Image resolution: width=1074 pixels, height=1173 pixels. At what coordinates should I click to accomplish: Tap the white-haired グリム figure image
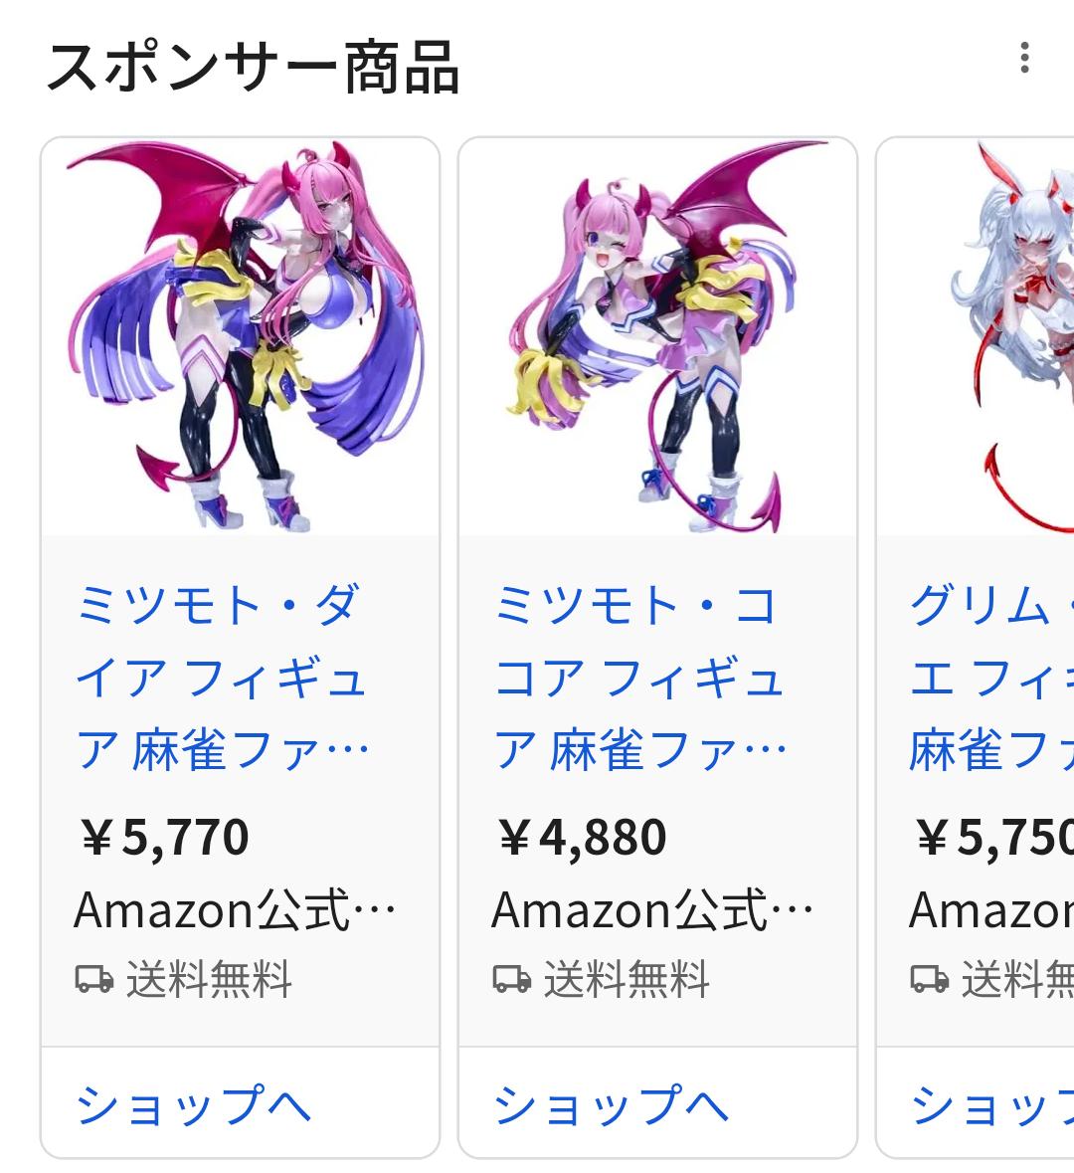[x=976, y=336]
